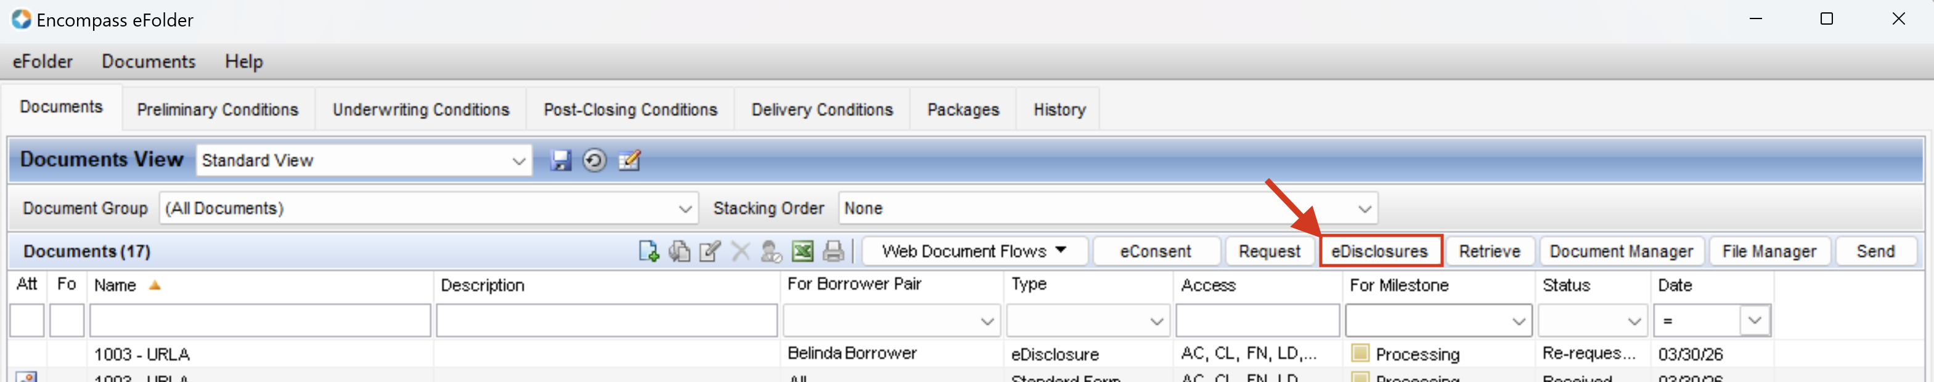Click the edit document pencil icon

pyautogui.click(x=709, y=251)
